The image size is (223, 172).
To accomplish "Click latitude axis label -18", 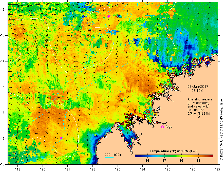I will pyautogui.click(x=3, y=164).
